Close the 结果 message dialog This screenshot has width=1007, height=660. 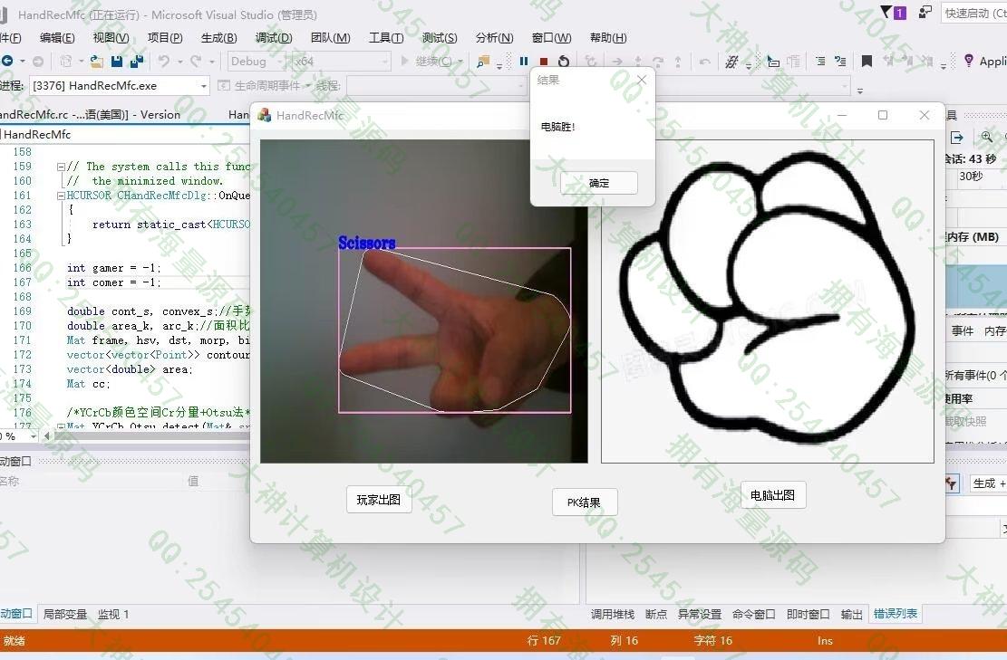click(x=642, y=80)
